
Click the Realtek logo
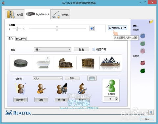pos(18,113)
